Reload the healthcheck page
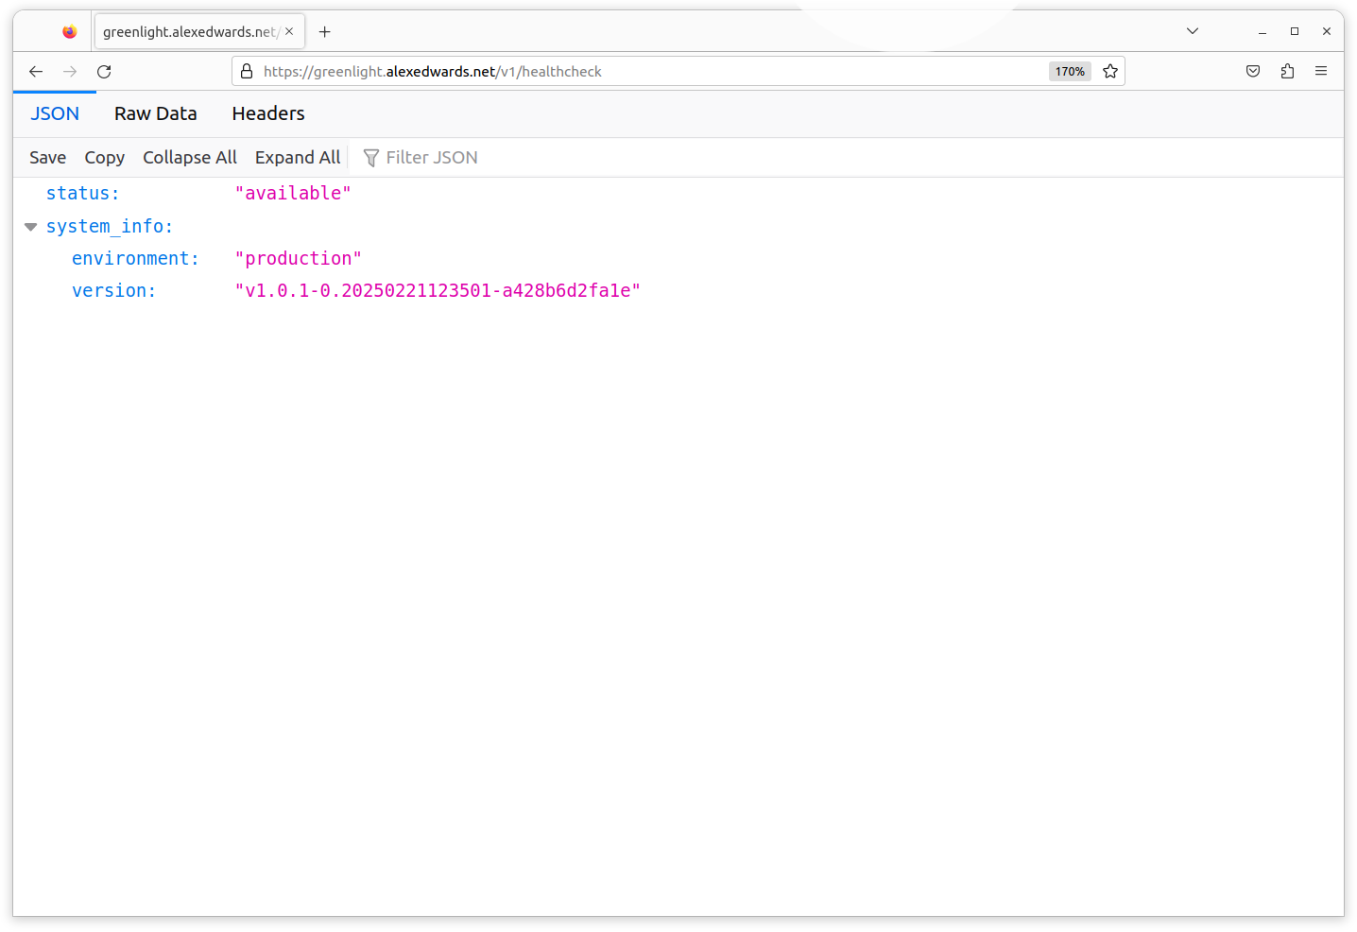This screenshot has height=932, width=1357. [104, 72]
